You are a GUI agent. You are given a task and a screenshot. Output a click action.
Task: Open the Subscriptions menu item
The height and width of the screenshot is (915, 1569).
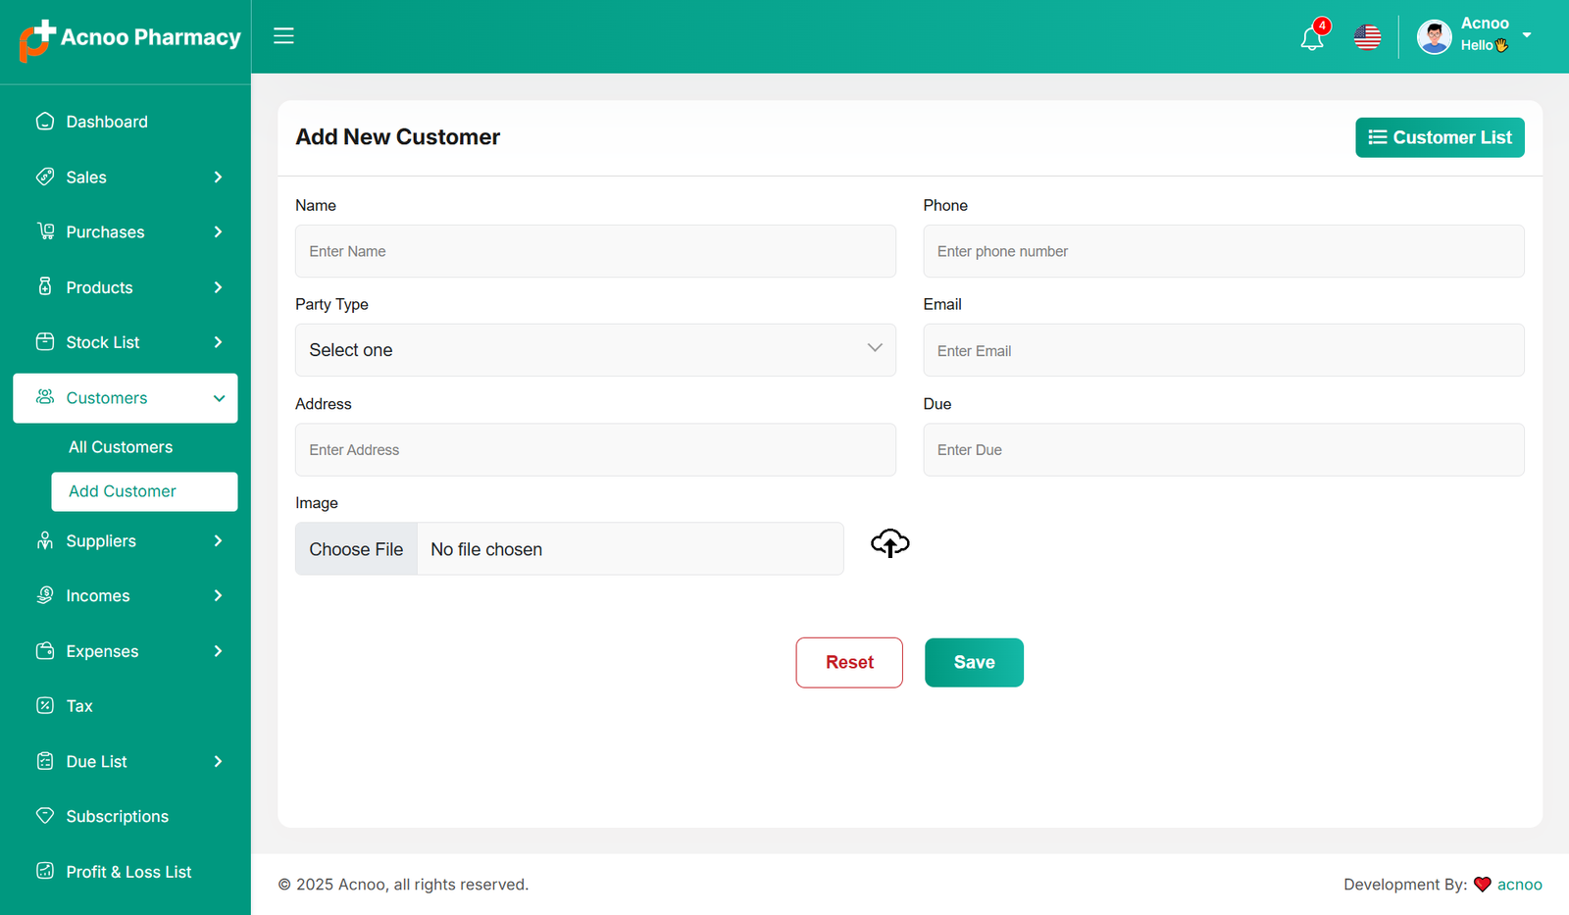[x=117, y=817]
